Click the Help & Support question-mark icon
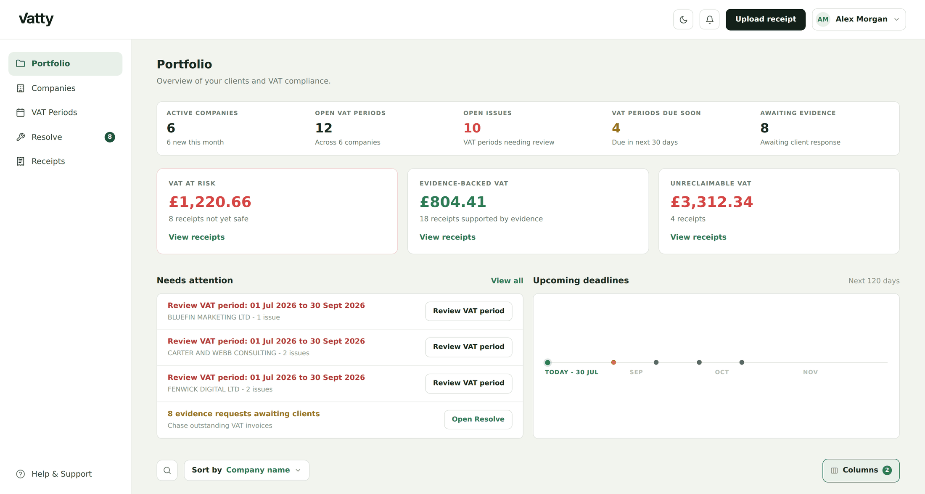925x494 pixels. [21, 474]
